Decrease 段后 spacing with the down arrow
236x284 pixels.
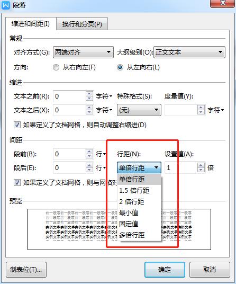(89, 170)
